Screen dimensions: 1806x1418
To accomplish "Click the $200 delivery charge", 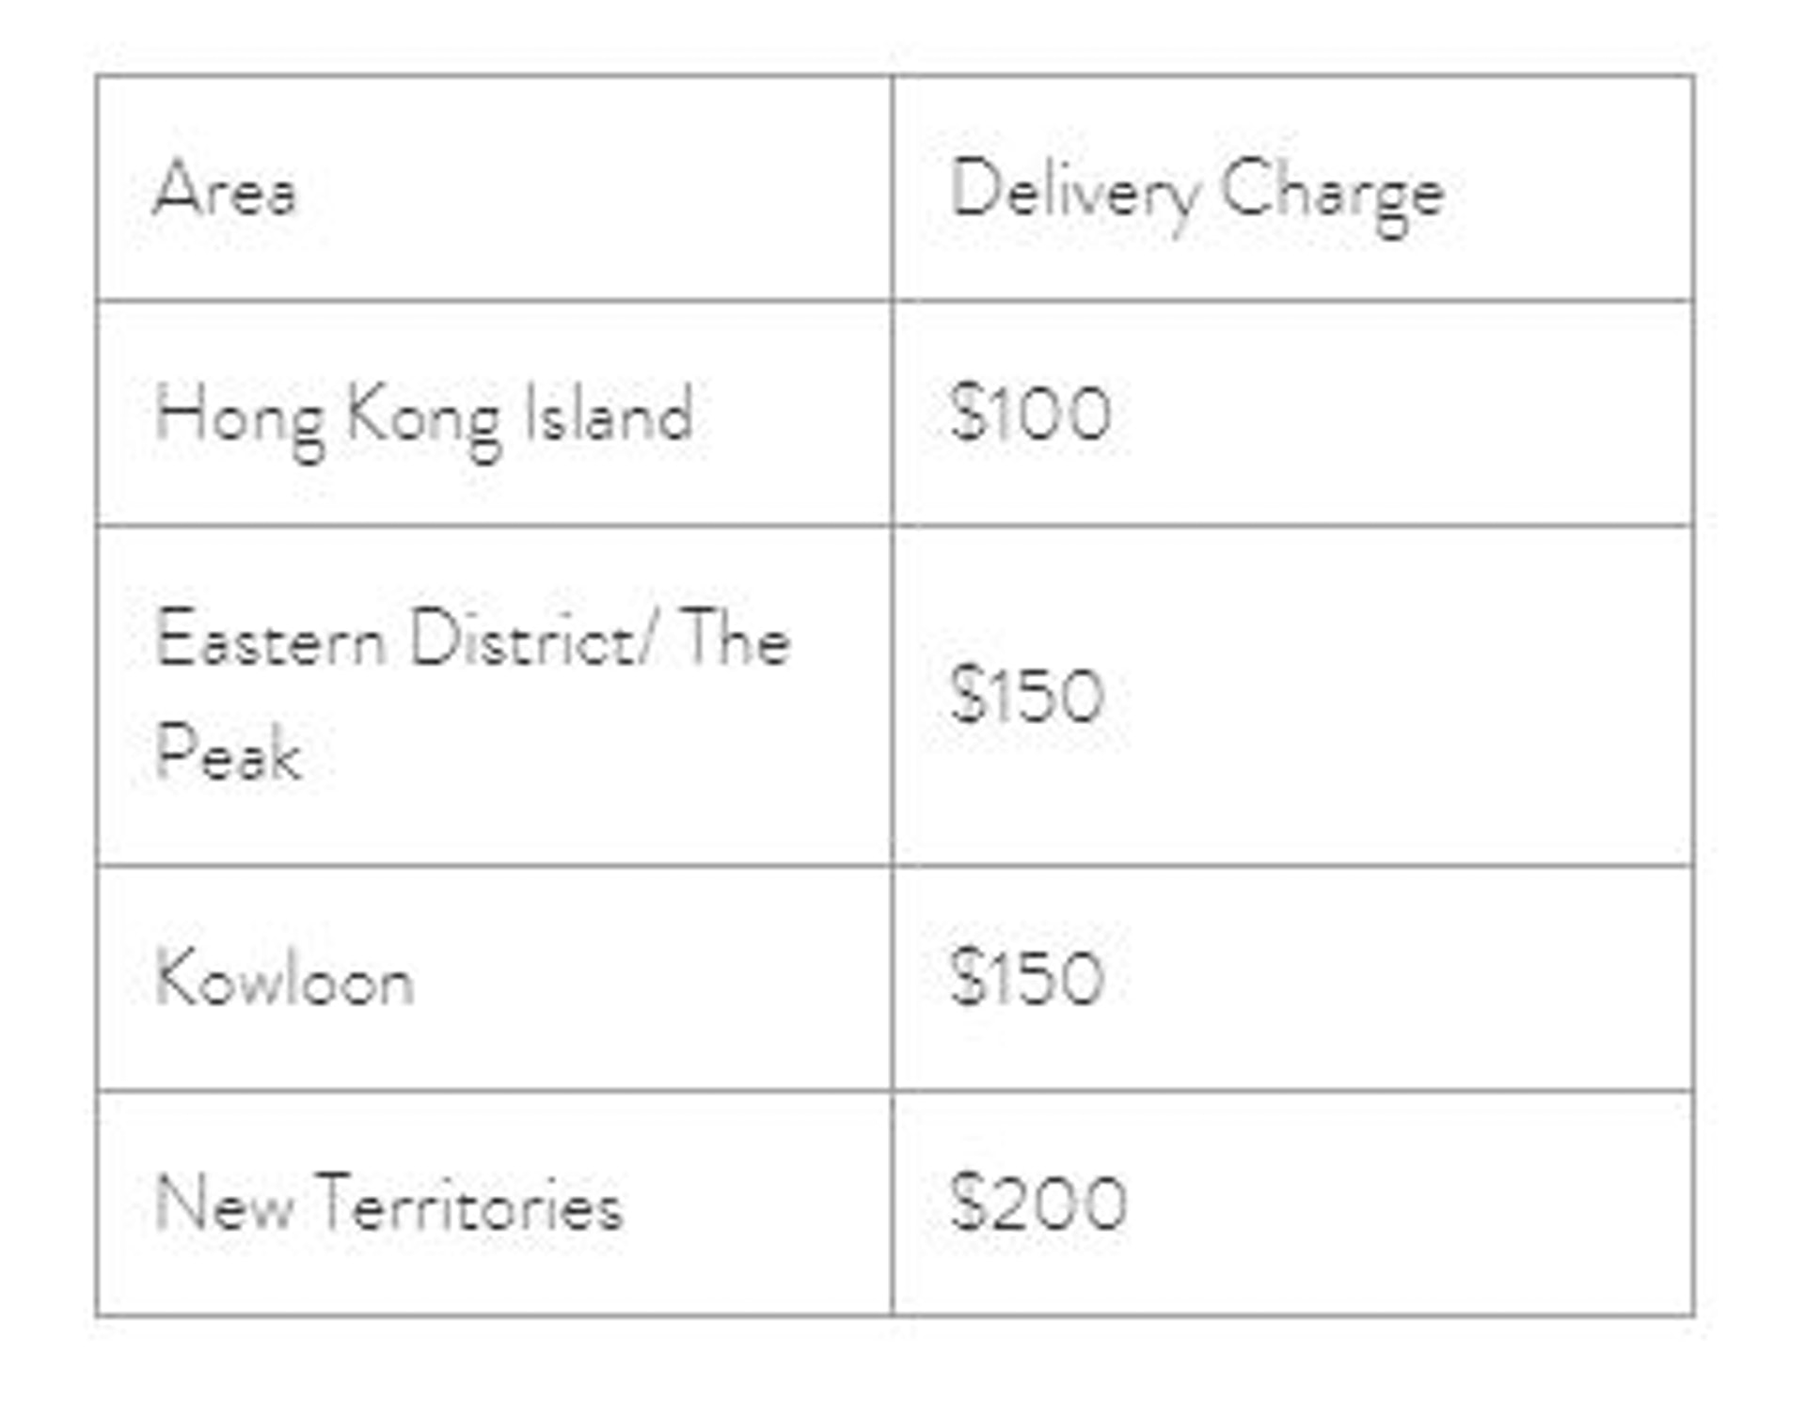I will 1038,1203.
